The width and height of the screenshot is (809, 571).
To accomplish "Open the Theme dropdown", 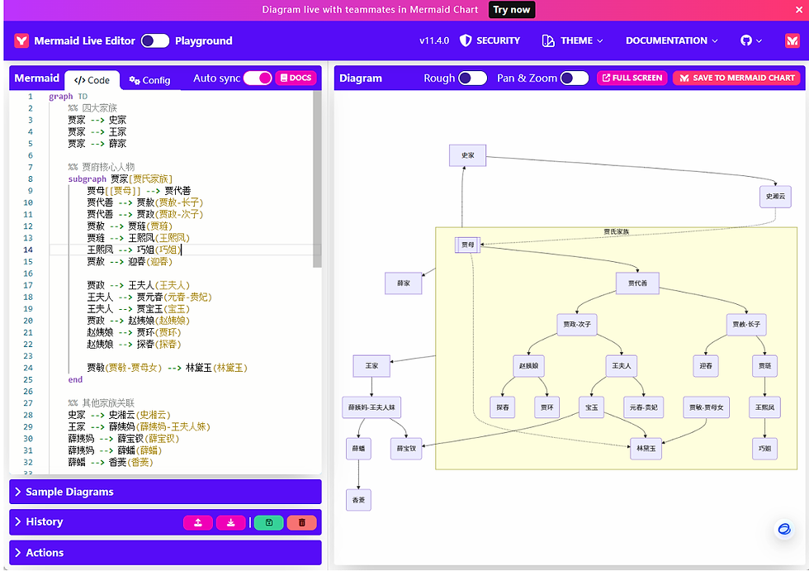I will 572,40.
